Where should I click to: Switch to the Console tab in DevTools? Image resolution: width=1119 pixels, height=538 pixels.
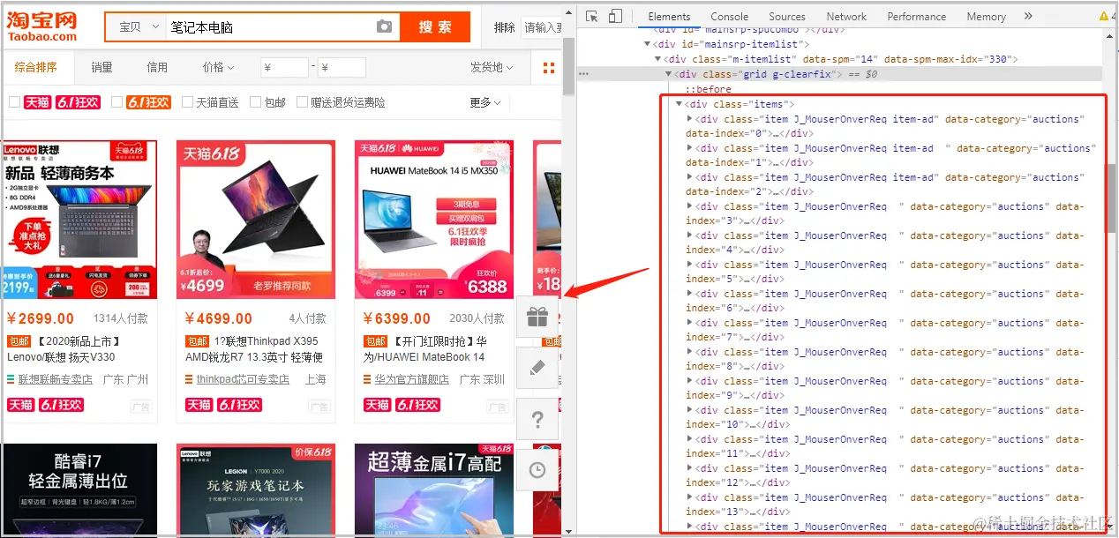pos(728,16)
